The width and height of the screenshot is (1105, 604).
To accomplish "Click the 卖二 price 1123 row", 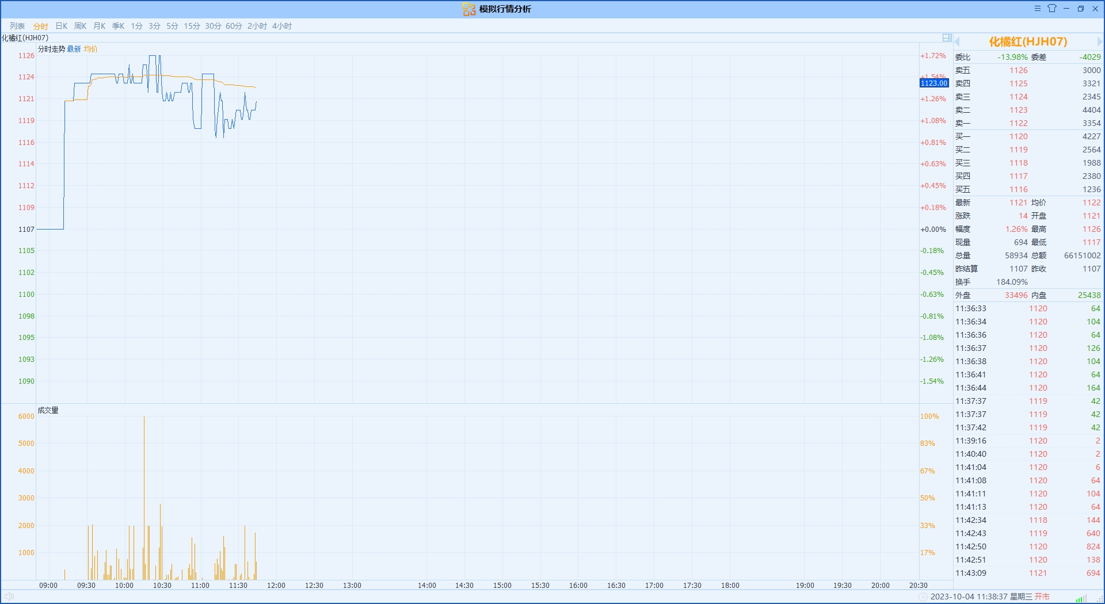I will point(1028,110).
